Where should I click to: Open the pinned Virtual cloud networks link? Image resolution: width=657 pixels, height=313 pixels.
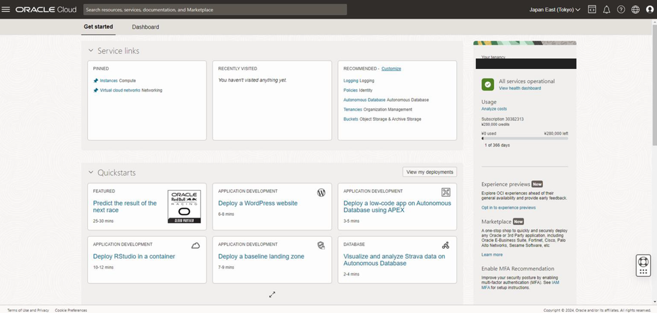[x=120, y=90]
